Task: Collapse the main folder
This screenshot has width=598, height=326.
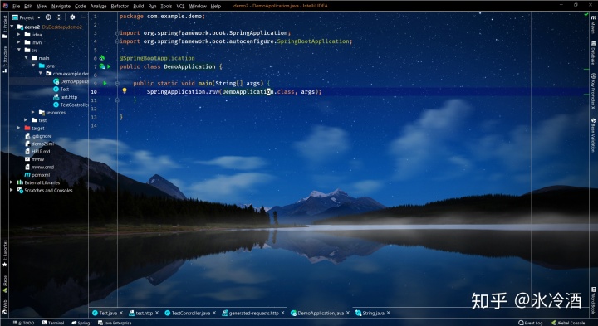Action: click(26, 58)
